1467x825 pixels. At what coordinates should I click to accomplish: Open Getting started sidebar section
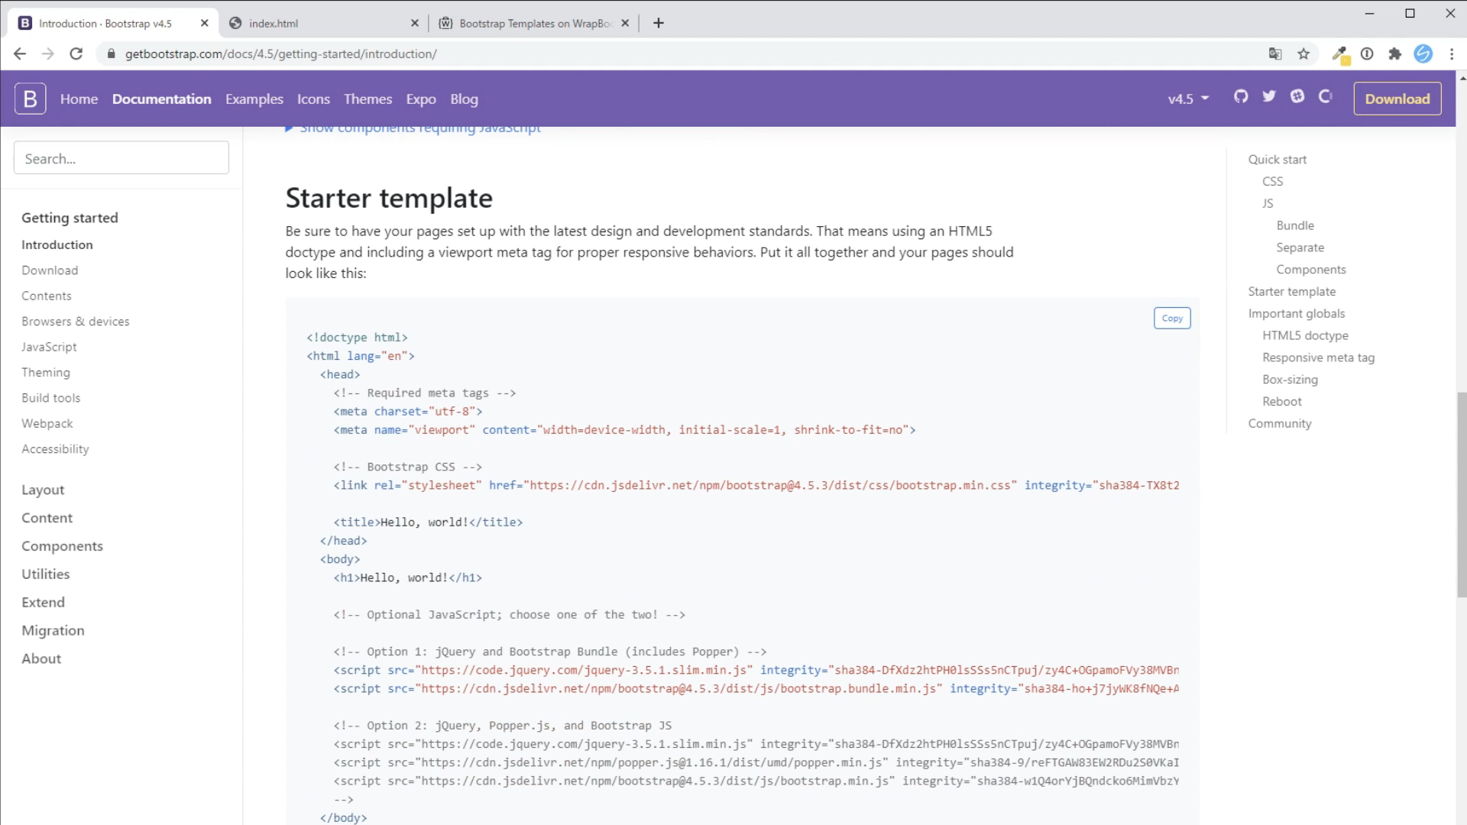pyautogui.click(x=70, y=218)
